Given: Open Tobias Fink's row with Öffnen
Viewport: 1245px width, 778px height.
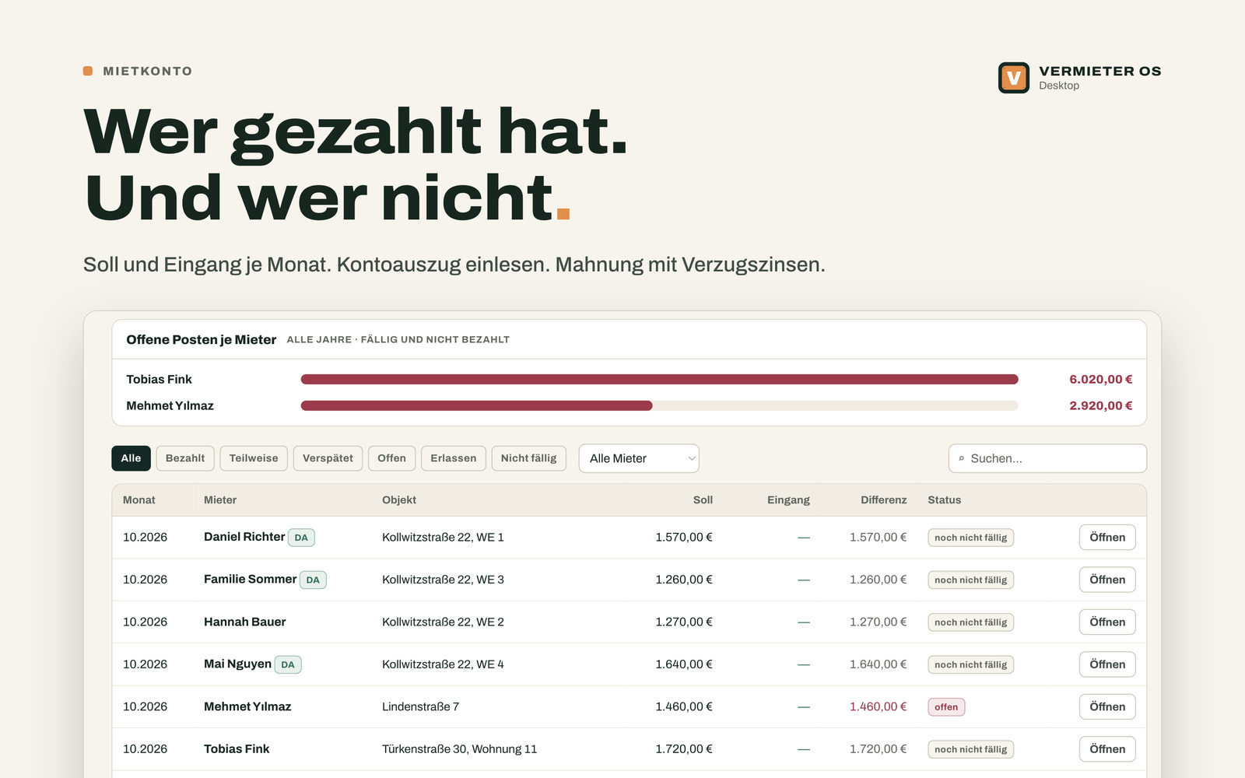Looking at the screenshot, I should point(1107,749).
